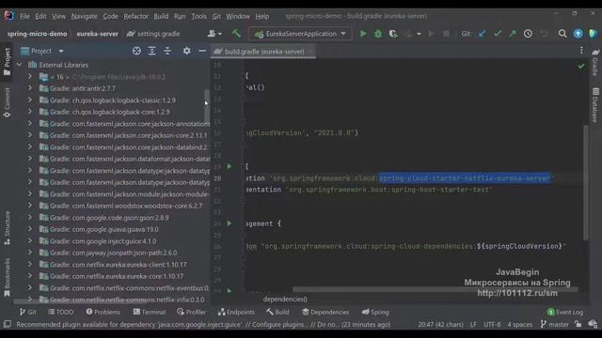Viewport: 602px width, 338px height.
Task: Toggle tool window bars icon in status bar
Action: pos(7,324)
